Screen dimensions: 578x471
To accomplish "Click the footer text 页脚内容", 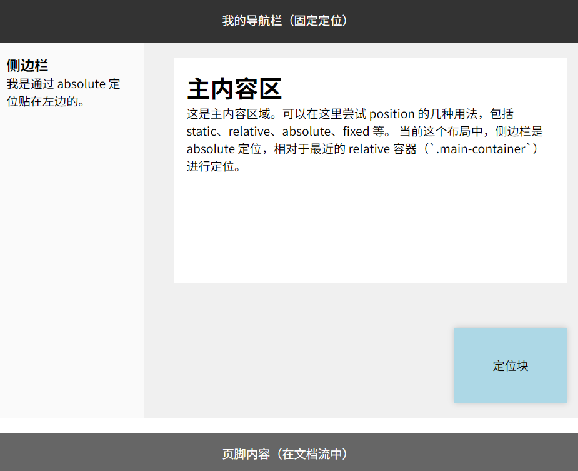I will pyautogui.click(x=284, y=454).
